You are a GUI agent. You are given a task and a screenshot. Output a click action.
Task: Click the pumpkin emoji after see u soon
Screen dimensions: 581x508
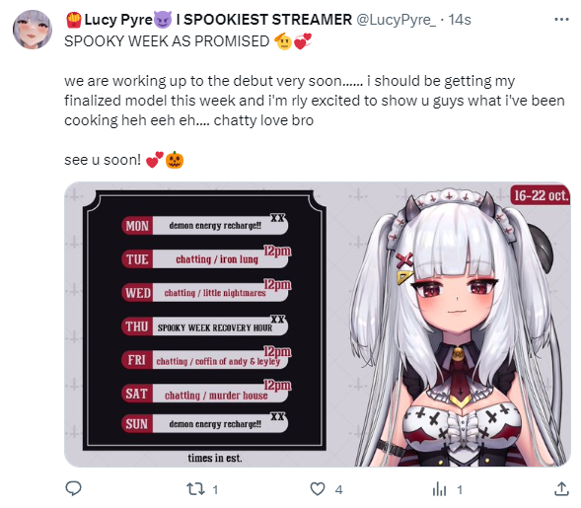[175, 160]
